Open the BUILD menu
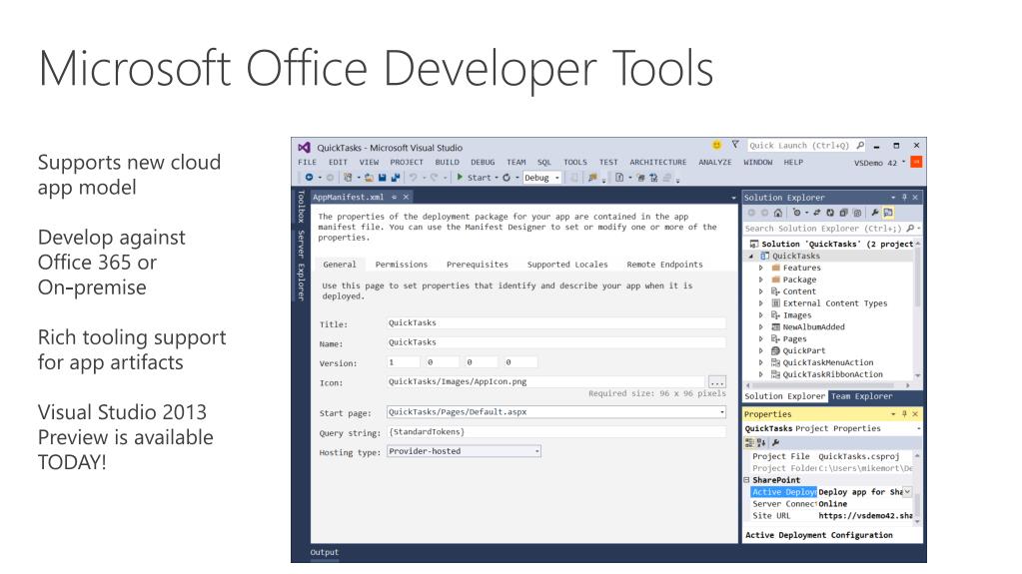 point(448,163)
